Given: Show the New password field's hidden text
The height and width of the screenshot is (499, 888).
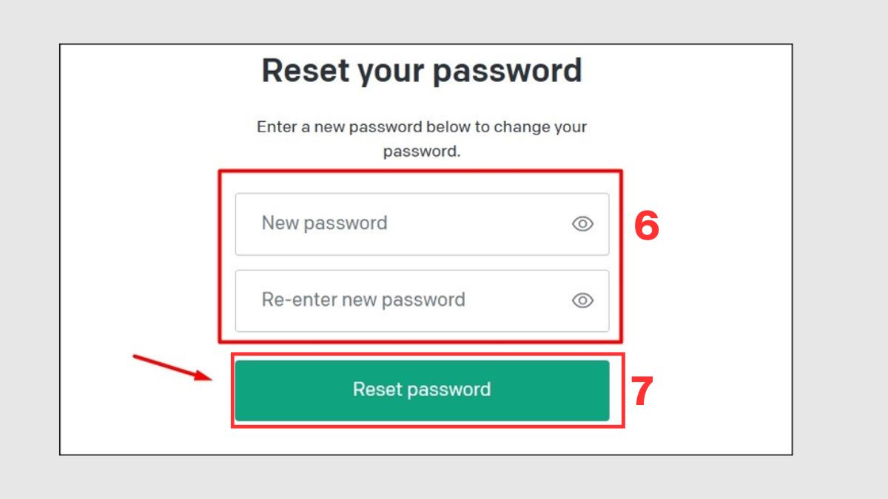Looking at the screenshot, I should tap(583, 224).
